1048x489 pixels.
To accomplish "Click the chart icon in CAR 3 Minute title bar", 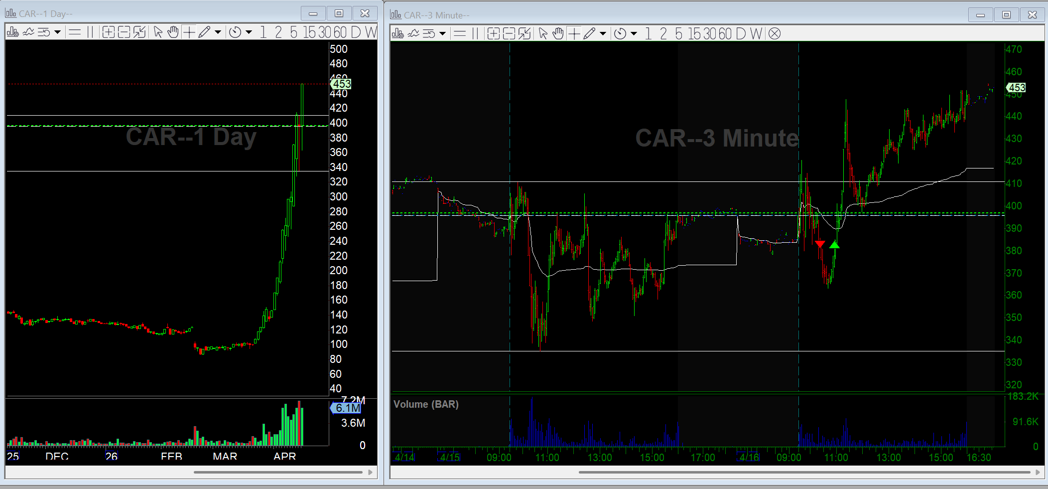I will [x=395, y=14].
